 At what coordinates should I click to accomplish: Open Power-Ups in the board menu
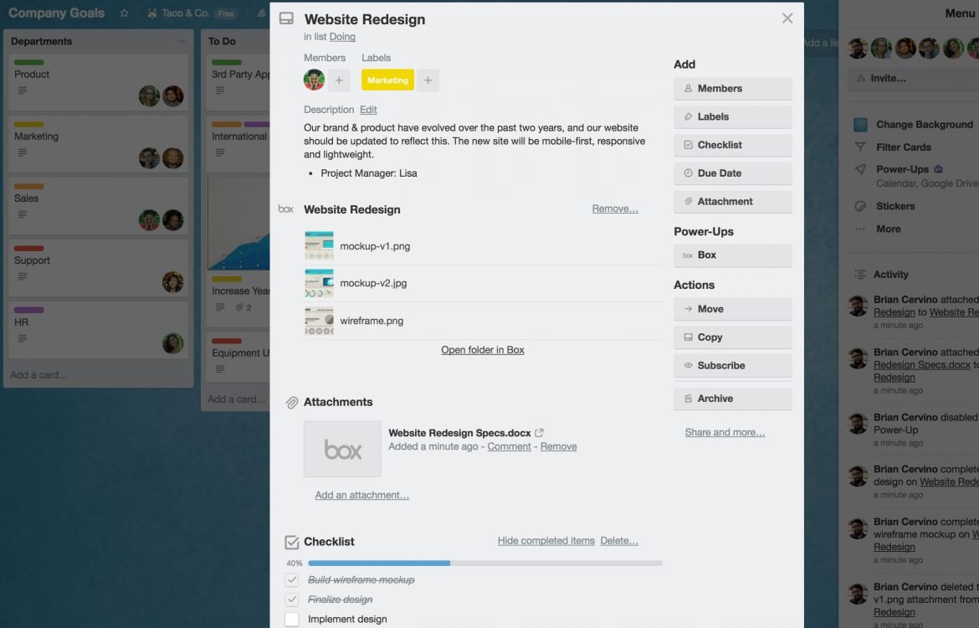(x=901, y=169)
